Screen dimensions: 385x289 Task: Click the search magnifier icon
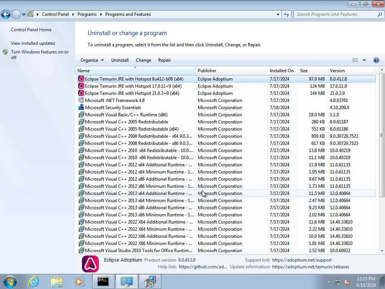coord(380,15)
